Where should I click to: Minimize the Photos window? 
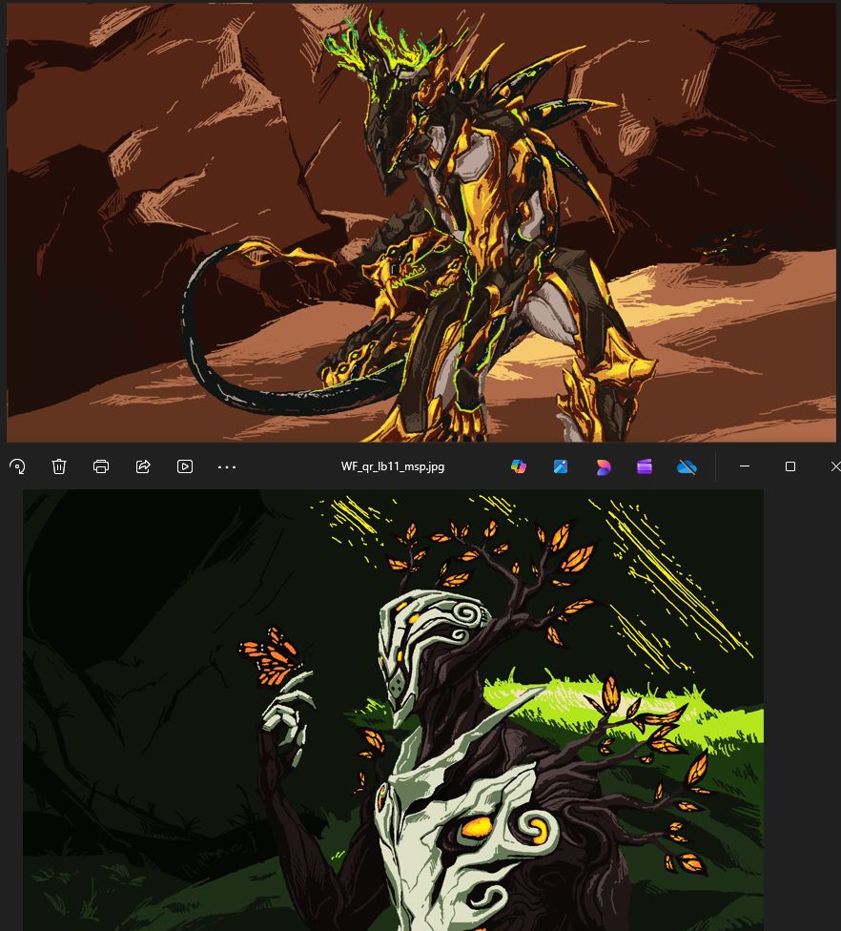(745, 466)
